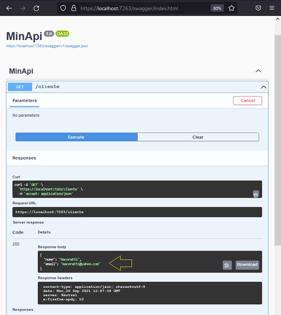Click the GET method badge
Viewport: 281px width, 315px height.
tap(20, 87)
